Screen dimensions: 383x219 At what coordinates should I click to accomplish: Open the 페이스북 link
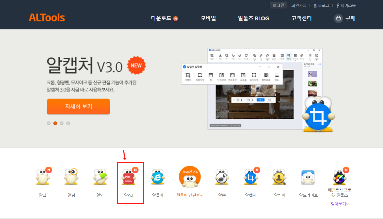[346, 5]
